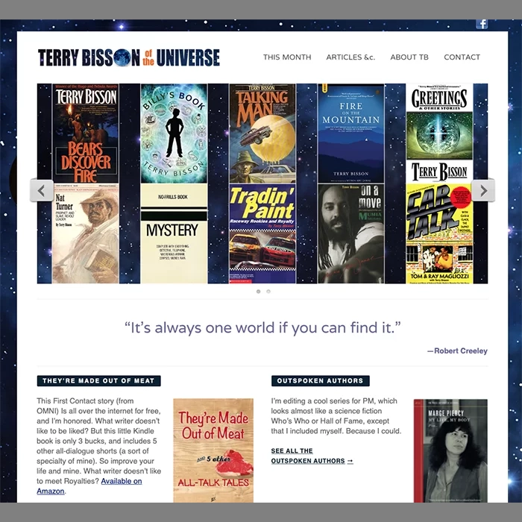Open the Car Talk book cover
Viewport: 522px width, 522px height.
[x=439, y=235]
